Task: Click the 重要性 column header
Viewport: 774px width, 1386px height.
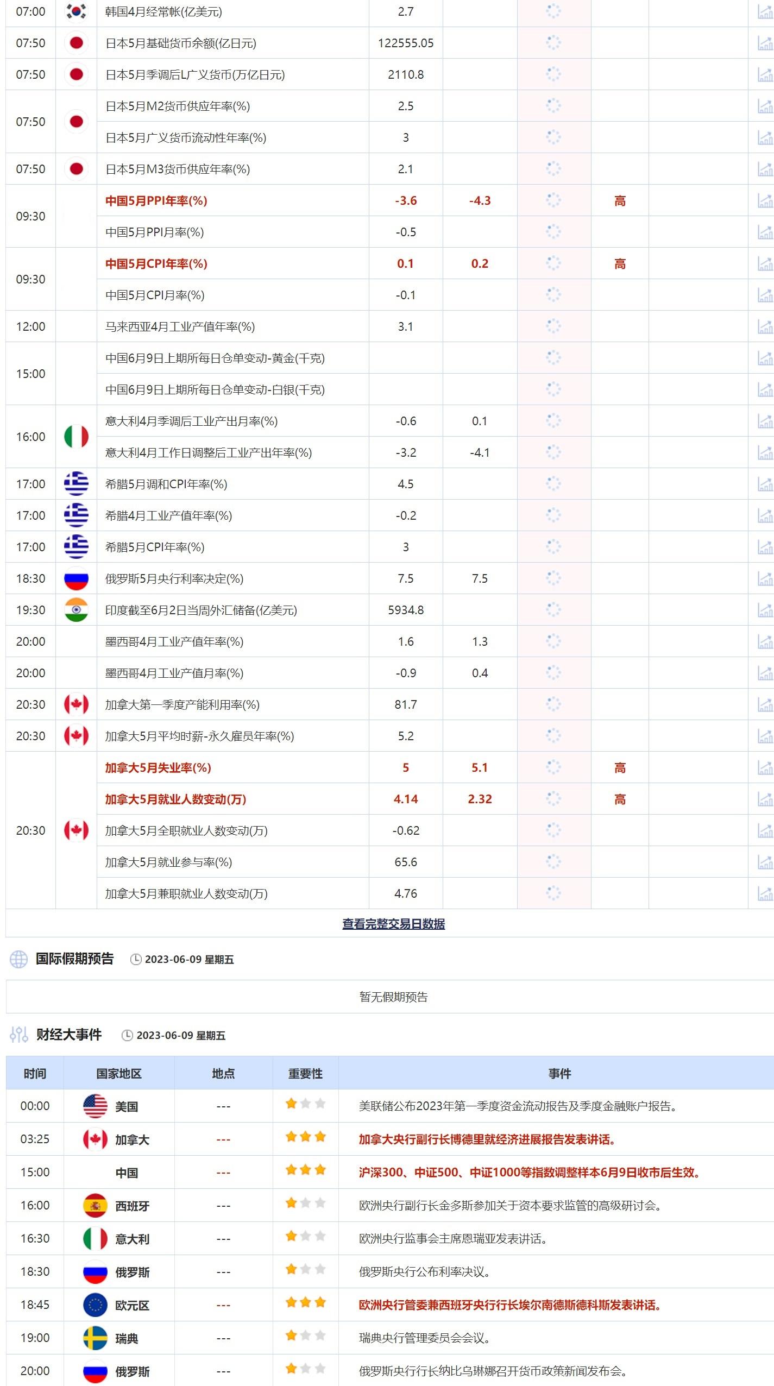Action: coord(305,1073)
